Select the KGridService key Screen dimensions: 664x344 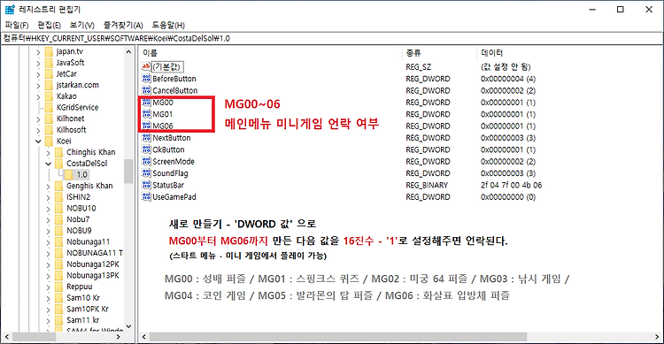[x=78, y=108]
